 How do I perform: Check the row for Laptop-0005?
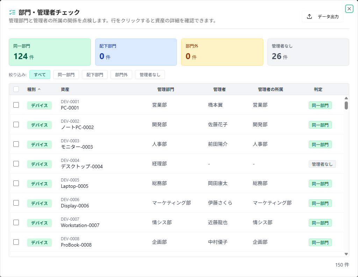[x=16, y=183]
